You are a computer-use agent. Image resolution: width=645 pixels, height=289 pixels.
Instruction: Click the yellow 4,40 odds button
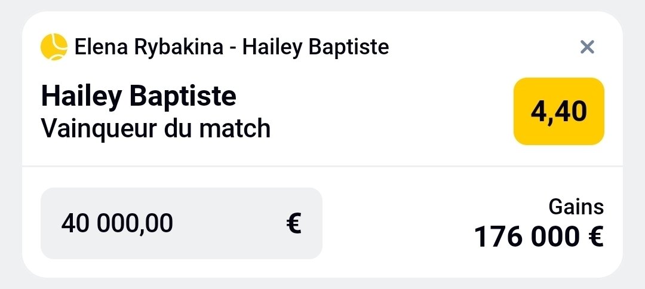click(x=559, y=112)
